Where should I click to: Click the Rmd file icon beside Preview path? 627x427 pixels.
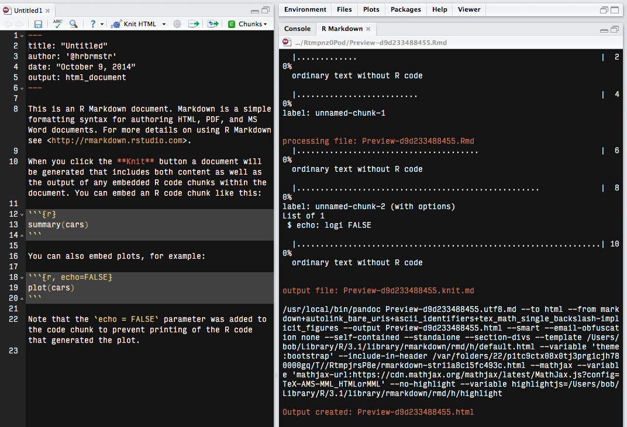click(x=287, y=42)
